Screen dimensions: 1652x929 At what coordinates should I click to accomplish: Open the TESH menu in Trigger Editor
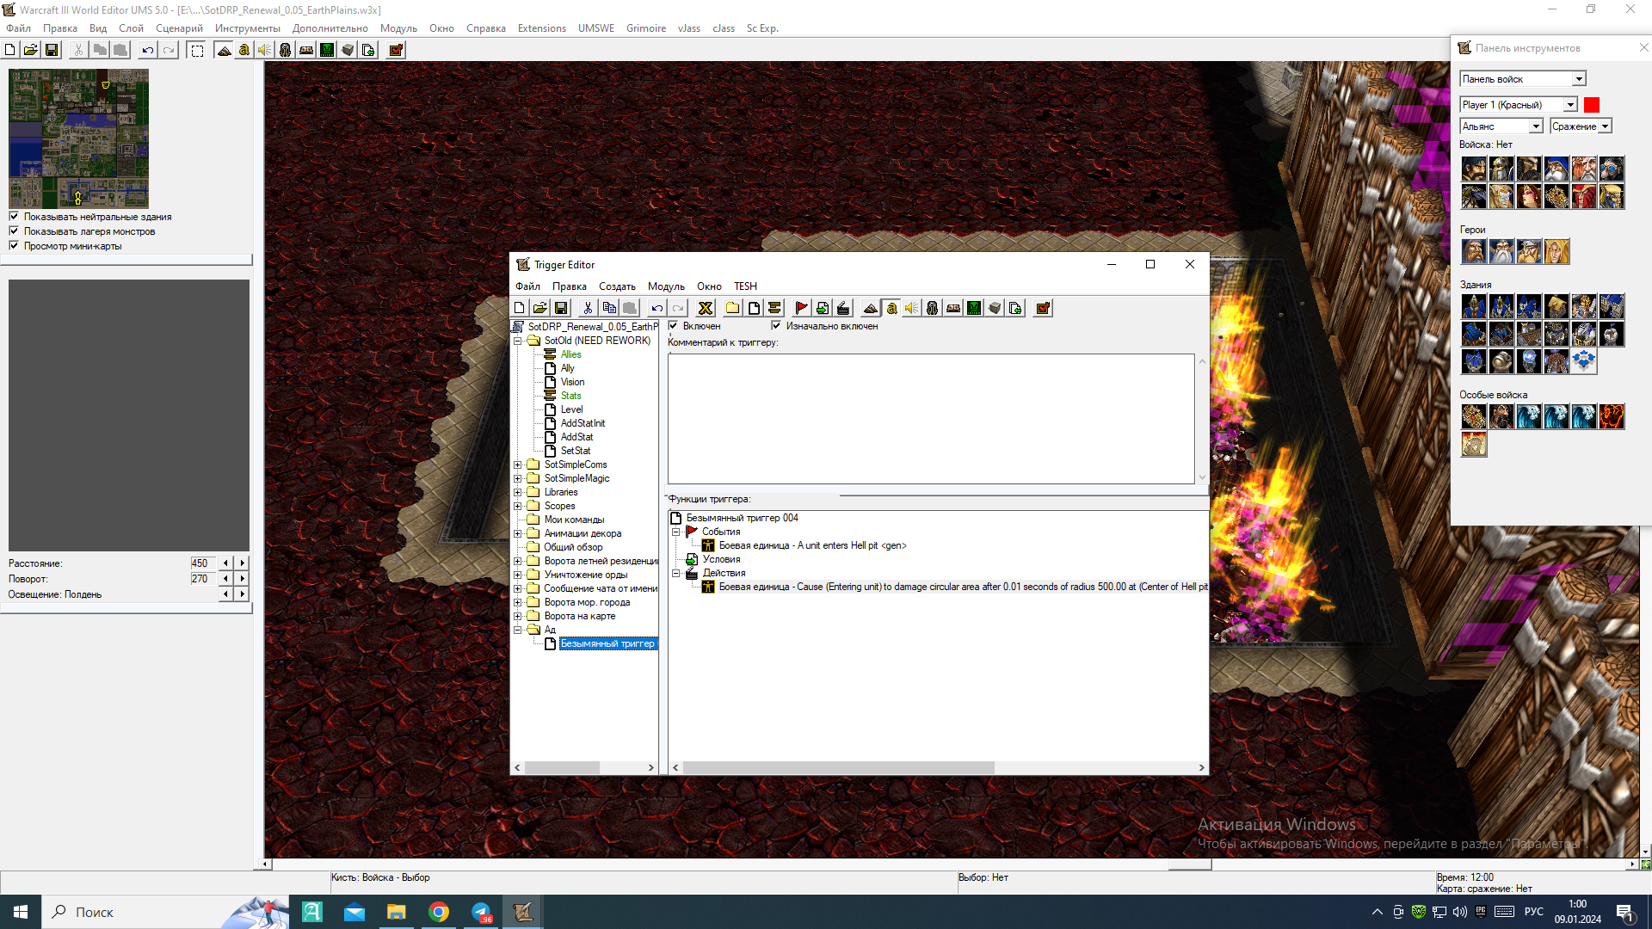(x=745, y=286)
